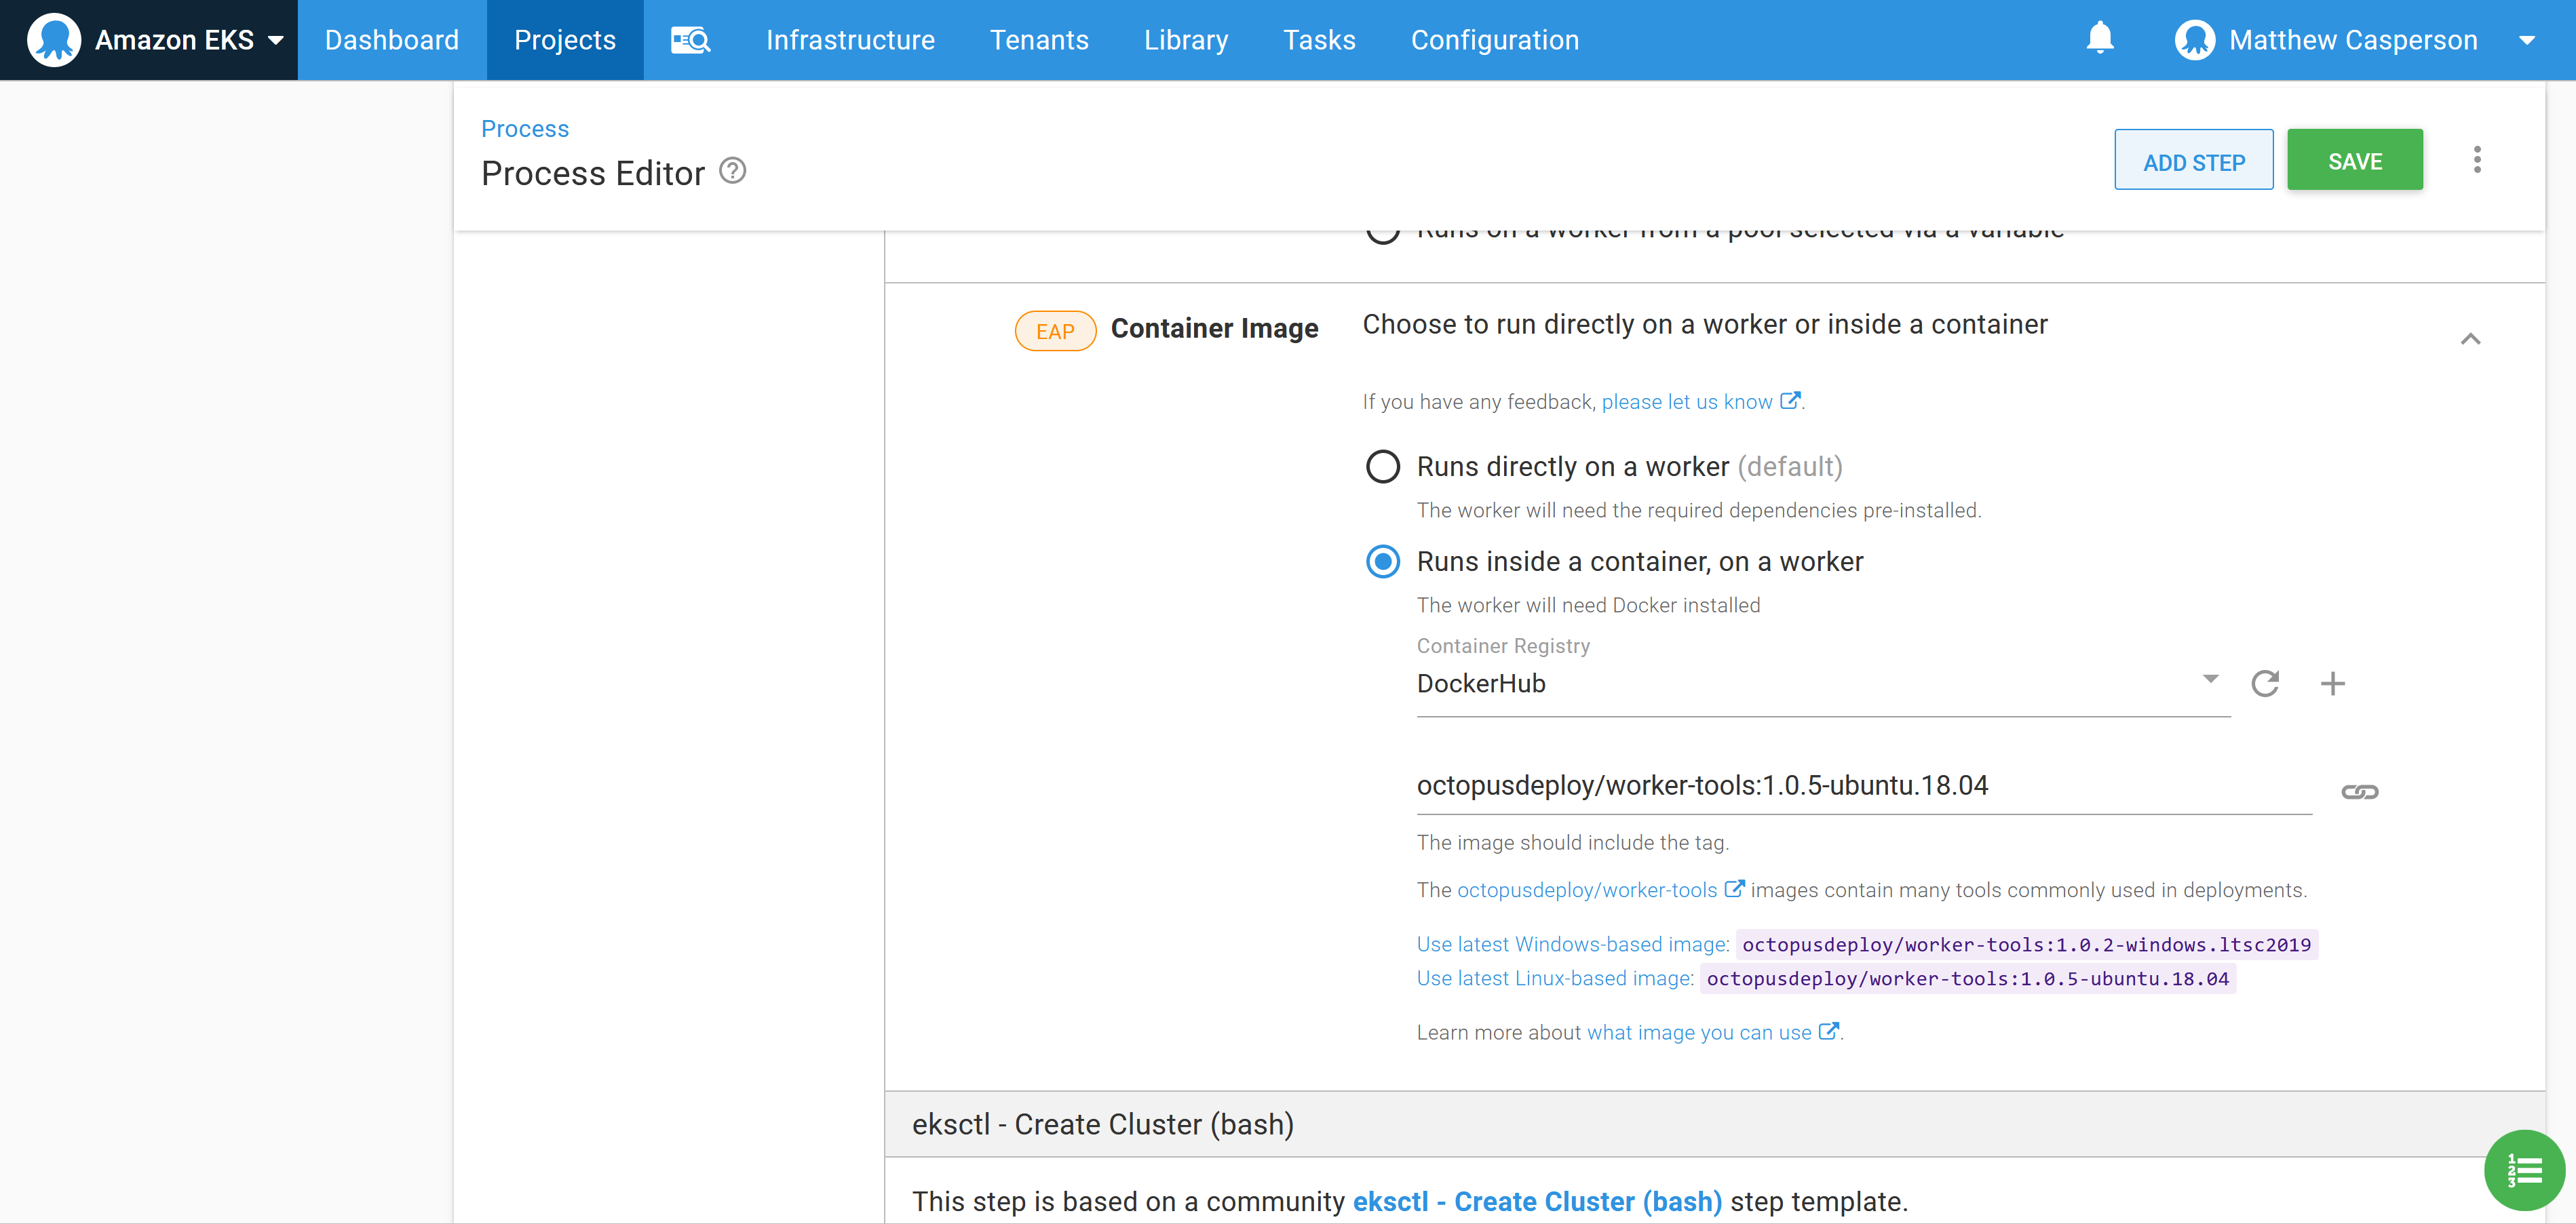Add a new container registry with plus icon
This screenshot has height=1224, width=2576.
[2334, 684]
